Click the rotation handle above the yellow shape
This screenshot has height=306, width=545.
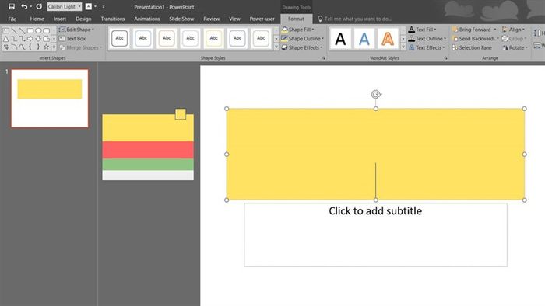(x=376, y=94)
